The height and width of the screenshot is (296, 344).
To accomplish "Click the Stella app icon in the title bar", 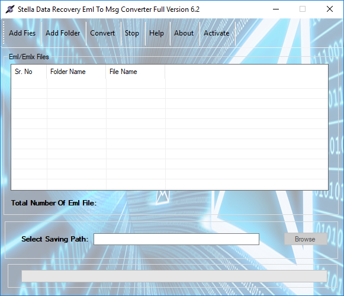I will [9, 9].
